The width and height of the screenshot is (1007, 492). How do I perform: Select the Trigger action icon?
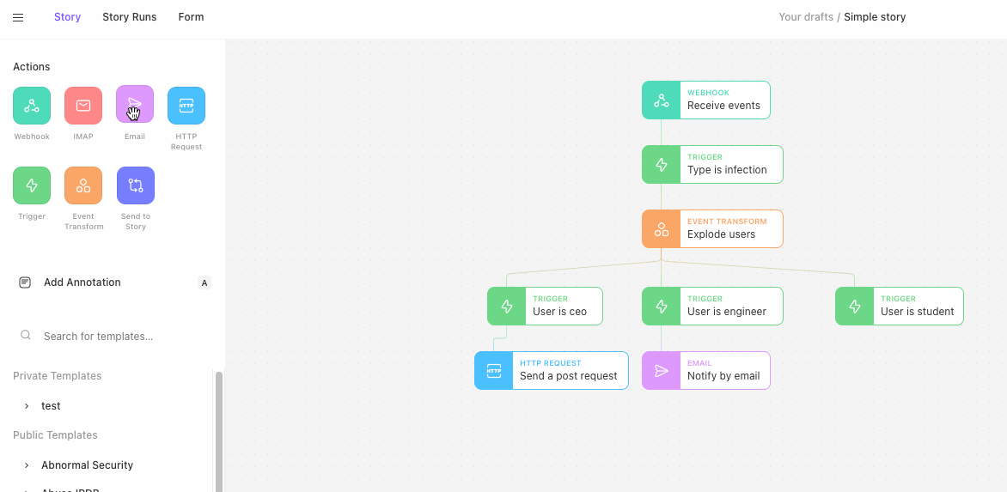point(32,185)
